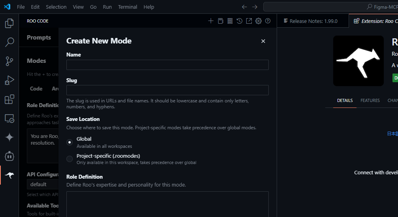Select the Code mode tab behind dialog
This screenshot has width=398, height=217.
pyautogui.click(x=36, y=89)
